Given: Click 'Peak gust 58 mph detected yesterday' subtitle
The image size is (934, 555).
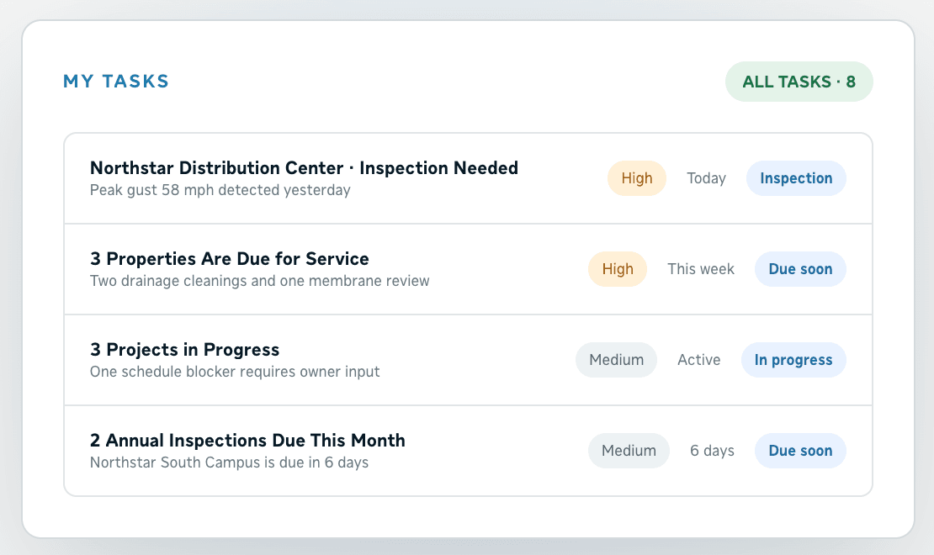Looking at the screenshot, I should [220, 190].
